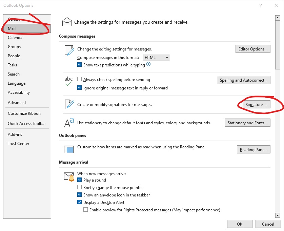
Task: Click the help question mark in the title bar
Action: (261, 5)
